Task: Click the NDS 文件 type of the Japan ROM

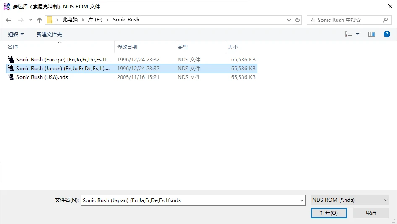Action: click(x=189, y=69)
